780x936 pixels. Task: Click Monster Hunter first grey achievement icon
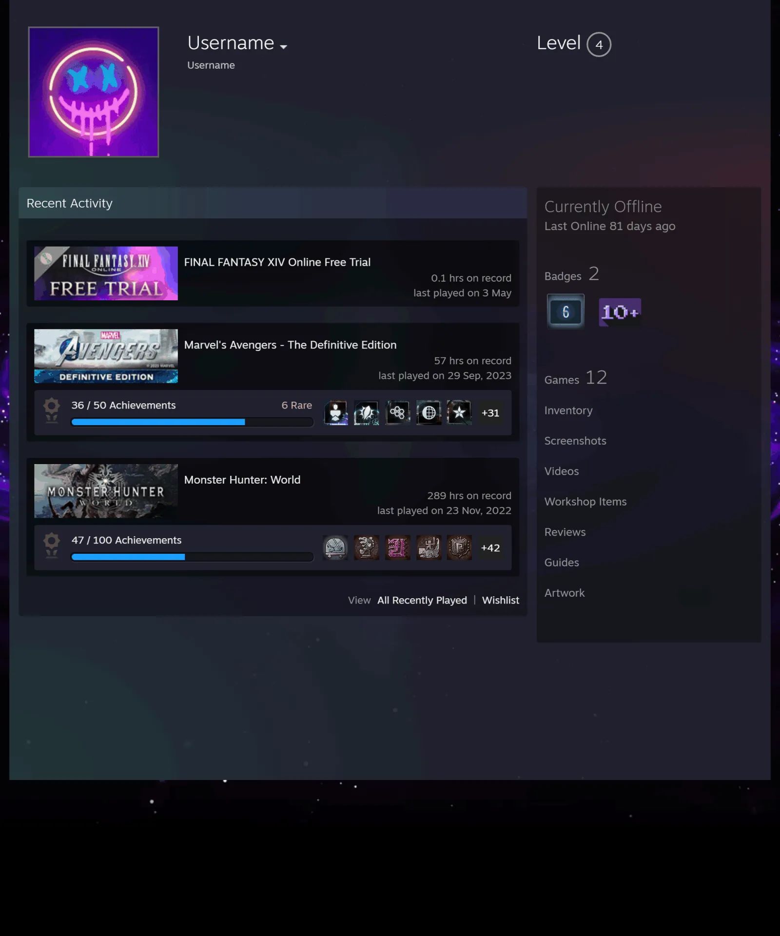(x=335, y=547)
